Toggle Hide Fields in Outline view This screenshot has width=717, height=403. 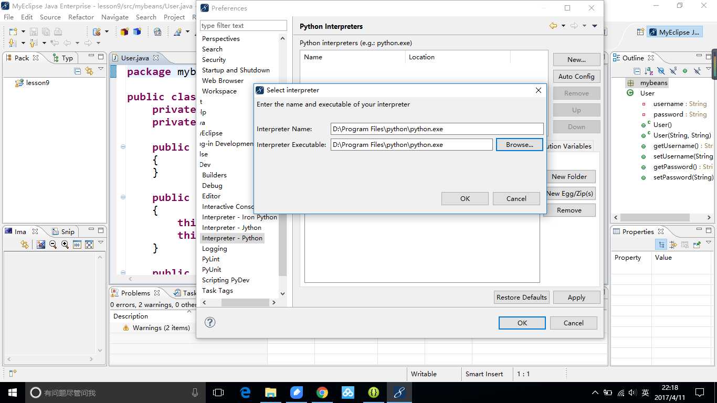[661, 71]
